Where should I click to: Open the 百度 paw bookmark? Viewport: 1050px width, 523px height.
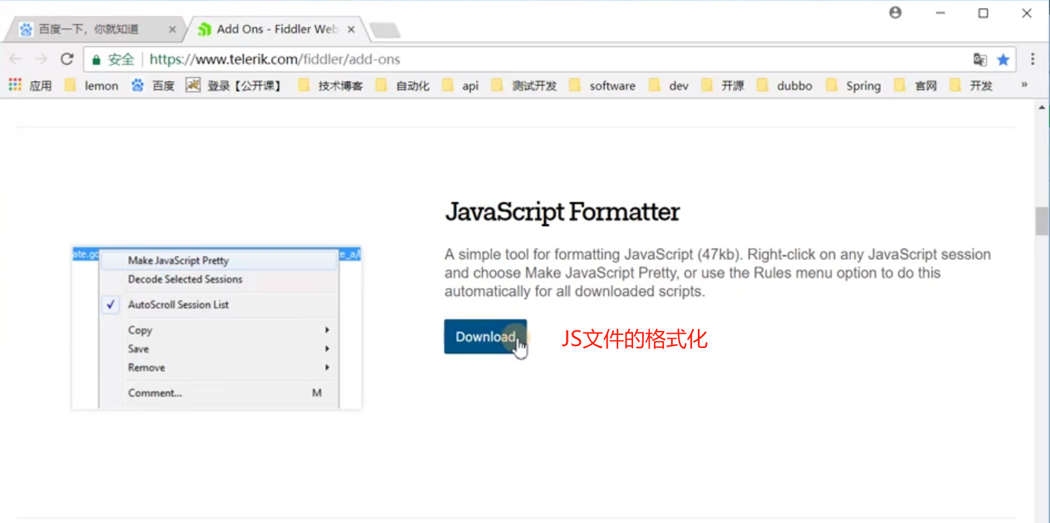(154, 86)
